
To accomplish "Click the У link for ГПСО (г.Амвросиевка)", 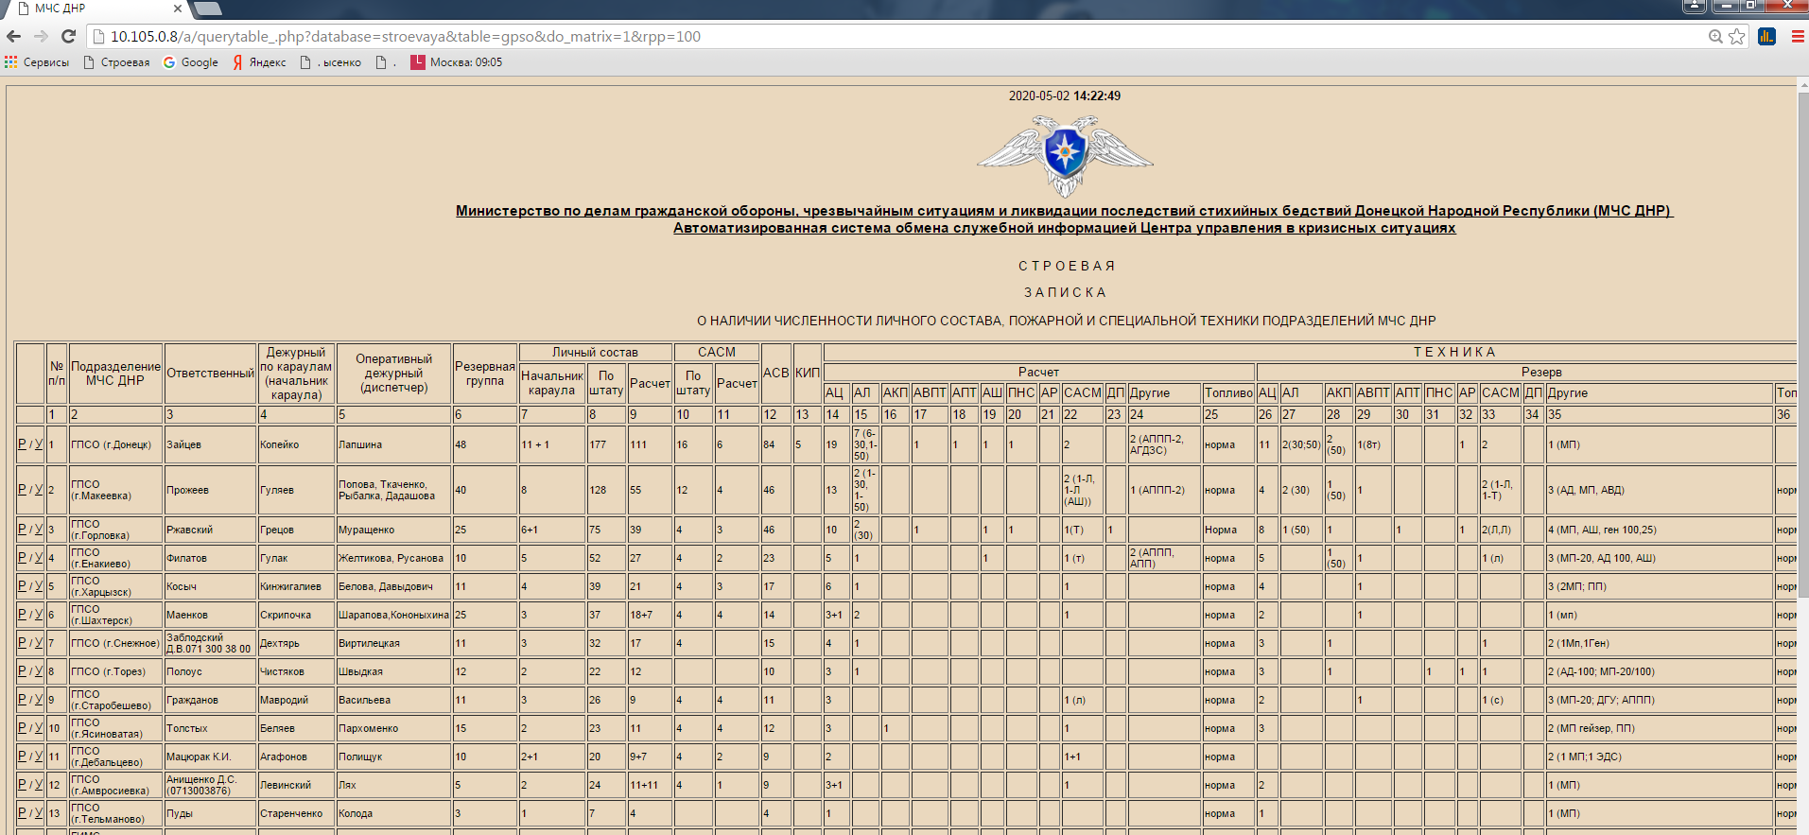I will pos(39,785).
